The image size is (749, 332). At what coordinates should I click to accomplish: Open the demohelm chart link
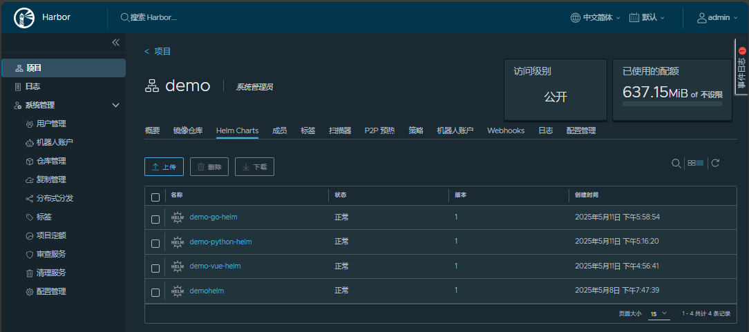[207, 291]
